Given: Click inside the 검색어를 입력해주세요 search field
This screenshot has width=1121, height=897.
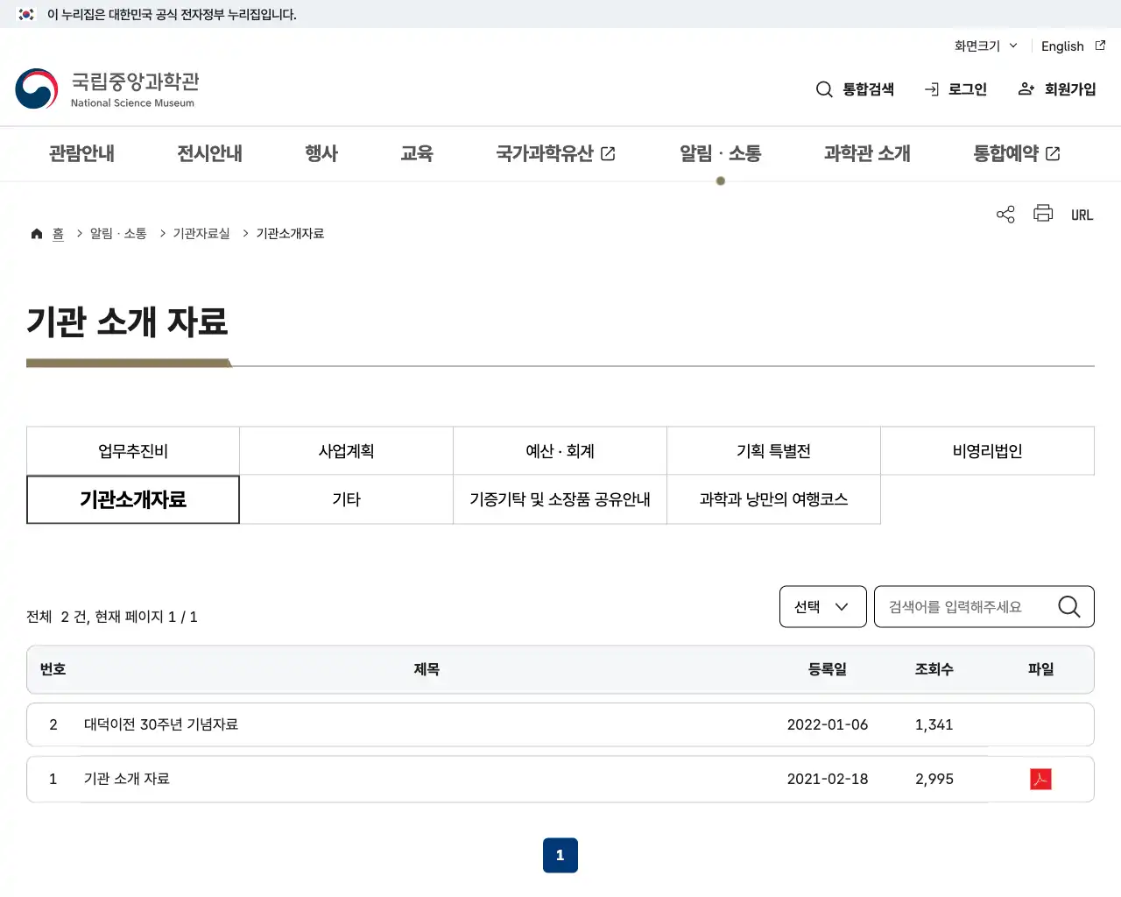Looking at the screenshot, I should click(963, 606).
